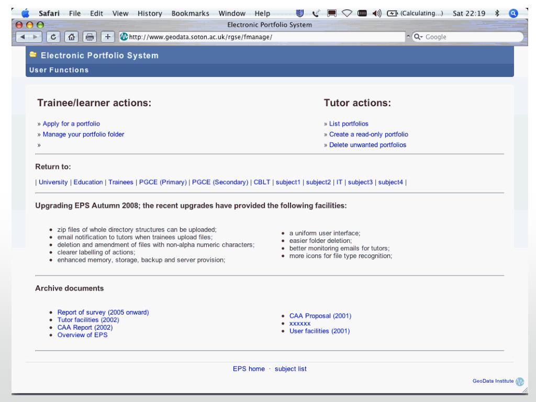
Task: Click the shield icon in menu bar
Action: (300, 13)
